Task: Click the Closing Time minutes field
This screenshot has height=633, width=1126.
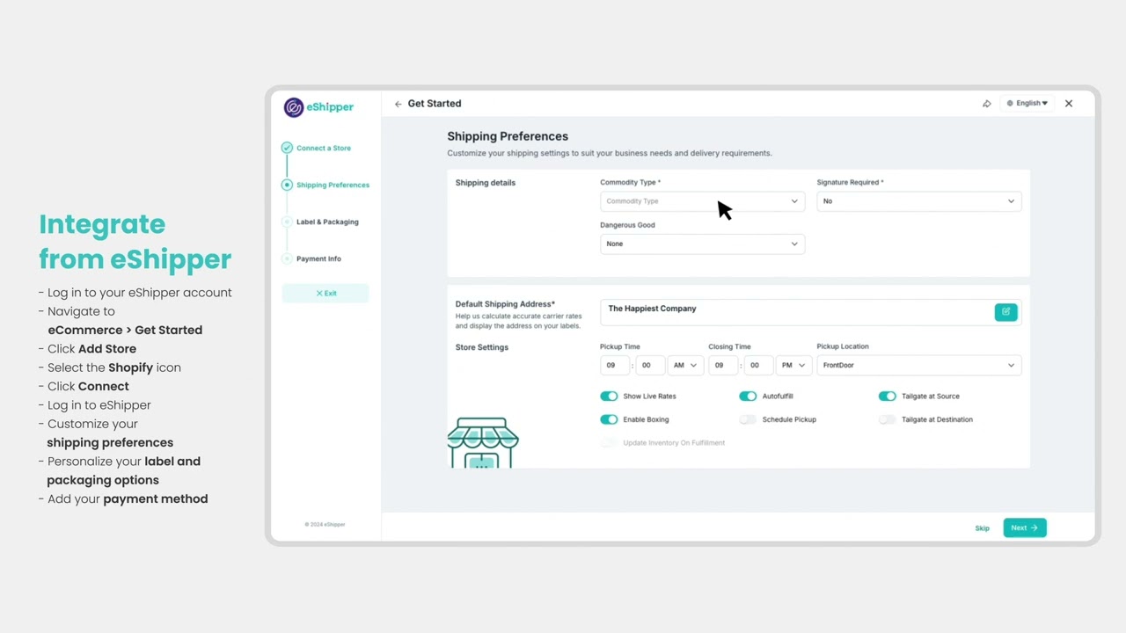Action: click(757, 365)
